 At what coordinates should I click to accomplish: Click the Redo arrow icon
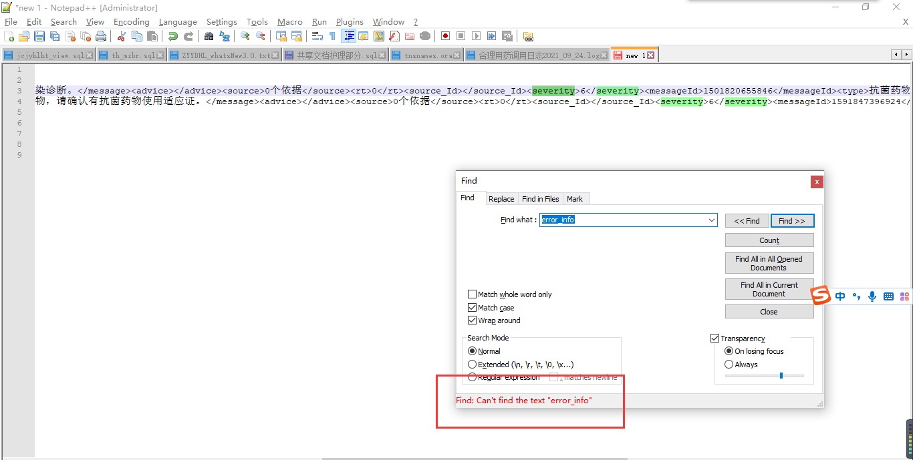(x=188, y=36)
